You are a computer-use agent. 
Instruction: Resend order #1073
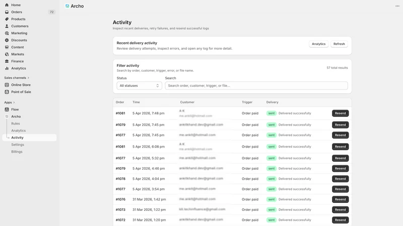341,209
